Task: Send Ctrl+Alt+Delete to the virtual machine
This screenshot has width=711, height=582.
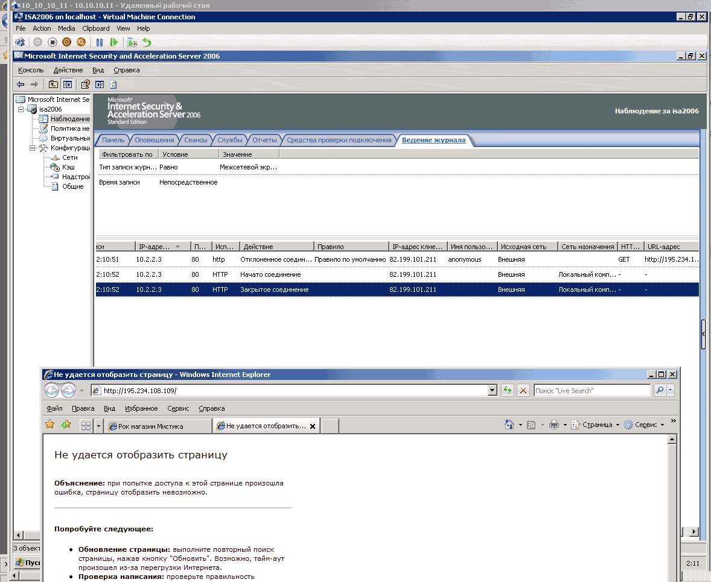Action: pyautogui.click(x=20, y=42)
